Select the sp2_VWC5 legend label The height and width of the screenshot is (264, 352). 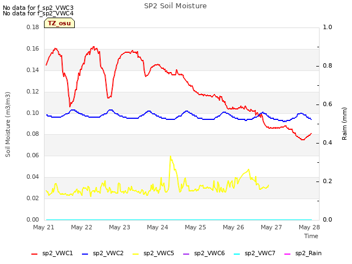tap(159, 254)
